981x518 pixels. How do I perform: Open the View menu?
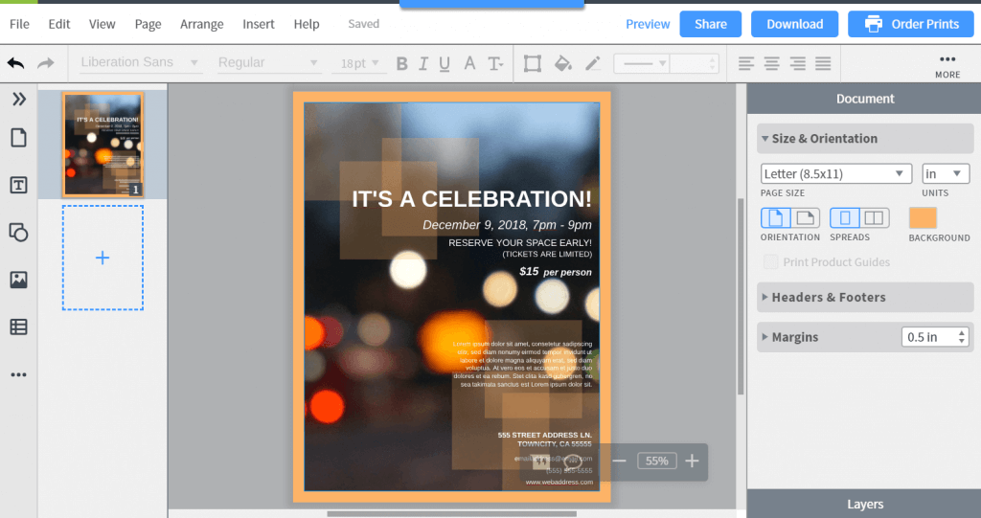[102, 24]
